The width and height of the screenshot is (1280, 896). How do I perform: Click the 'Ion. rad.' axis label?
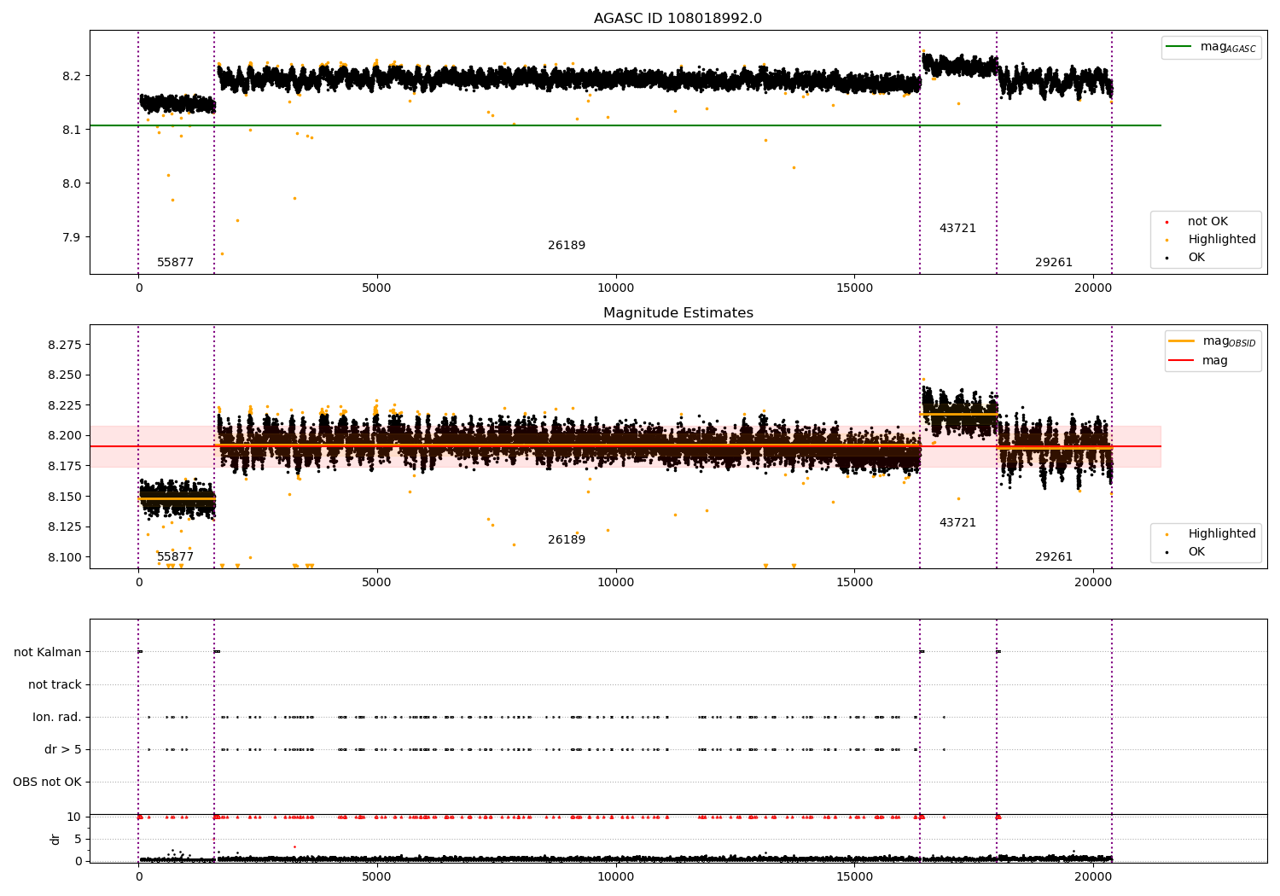(57, 718)
